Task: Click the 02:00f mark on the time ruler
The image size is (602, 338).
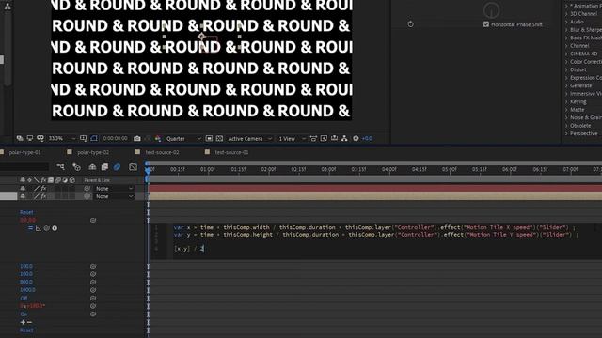Action: pos(268,169)
